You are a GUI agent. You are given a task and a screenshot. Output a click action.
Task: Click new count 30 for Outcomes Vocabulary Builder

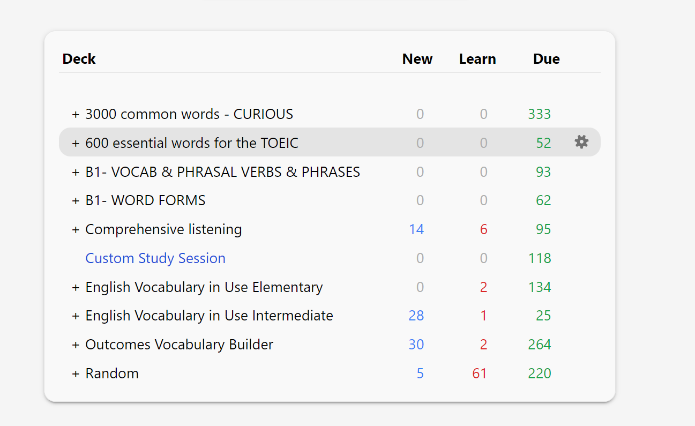[x=416, y=345]
